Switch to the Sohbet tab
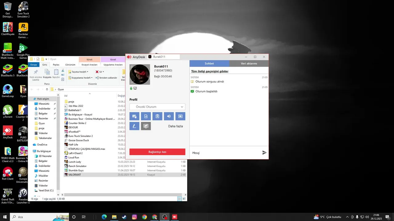This screenshot has width=394, height=221. coord(209,64)
